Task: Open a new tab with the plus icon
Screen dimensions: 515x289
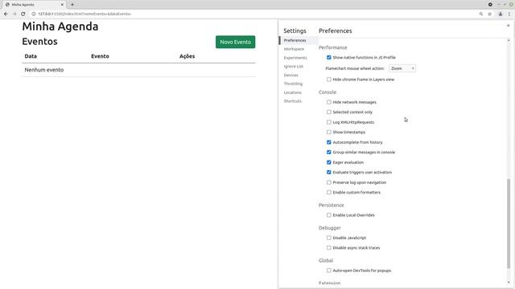Action: tap(72, 5)
